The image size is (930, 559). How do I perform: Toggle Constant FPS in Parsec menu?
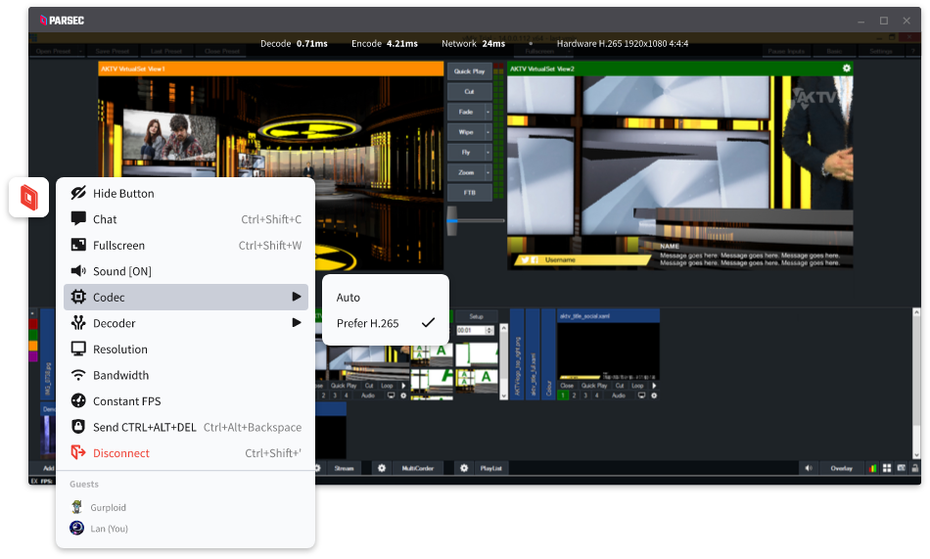(x=185, y=401)
